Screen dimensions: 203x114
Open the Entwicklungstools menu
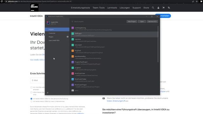(80, 8)
